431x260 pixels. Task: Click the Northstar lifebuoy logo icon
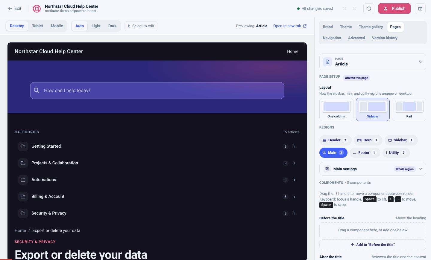37,9
